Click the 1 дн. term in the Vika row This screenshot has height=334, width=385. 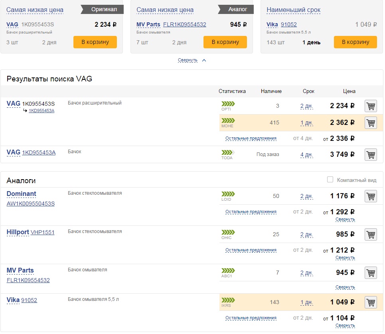click(x=307, y=302)
